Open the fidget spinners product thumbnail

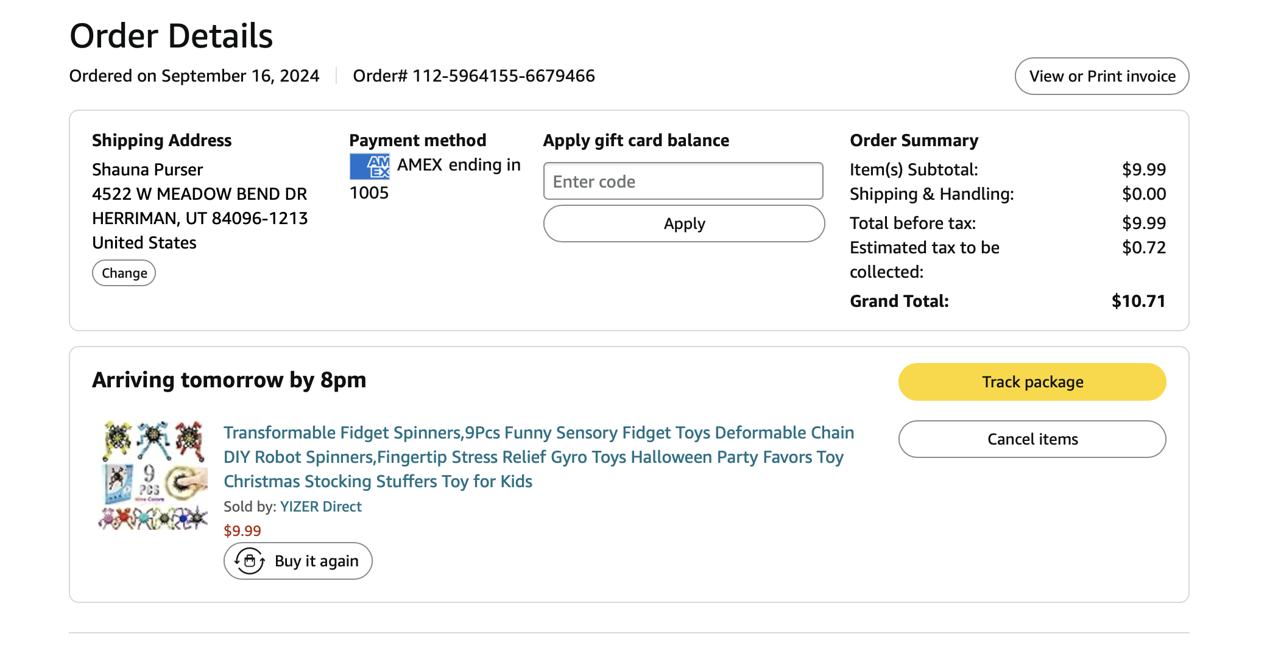click(x=154, y=475)
